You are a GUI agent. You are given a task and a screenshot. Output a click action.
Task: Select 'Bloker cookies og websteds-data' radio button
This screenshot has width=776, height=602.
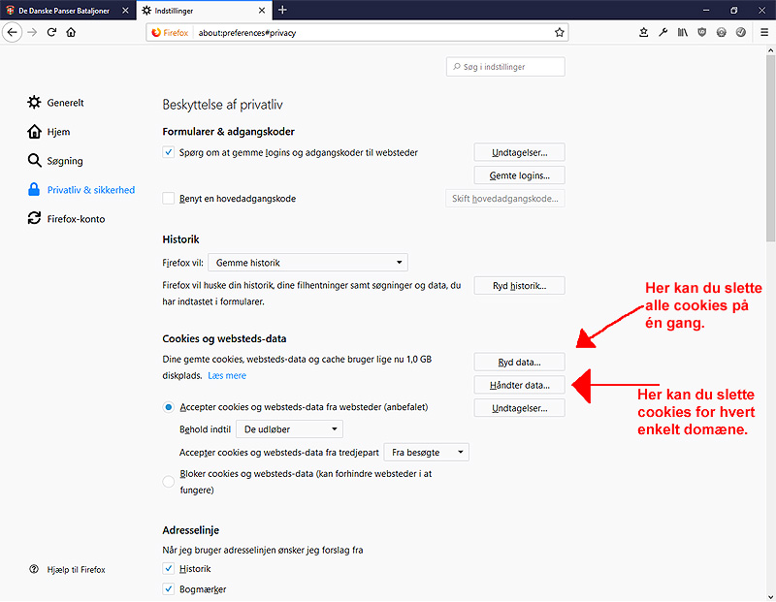(169, 480)
